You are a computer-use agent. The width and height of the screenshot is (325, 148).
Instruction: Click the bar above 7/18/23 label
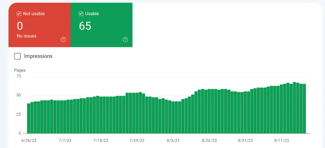click(101, 115)
